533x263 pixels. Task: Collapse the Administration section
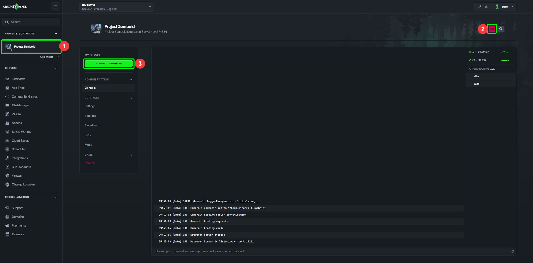[x=131, y=80]
